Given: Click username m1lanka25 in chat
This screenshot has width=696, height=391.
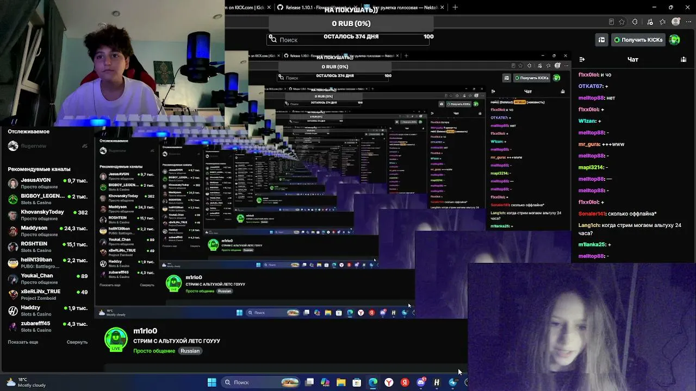Looking at the screenshot, I should (x=592, y=244).
